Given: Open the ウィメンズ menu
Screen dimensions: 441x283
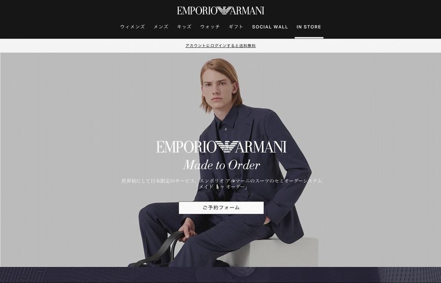Looking at the screenshot, I should point(133,27).
